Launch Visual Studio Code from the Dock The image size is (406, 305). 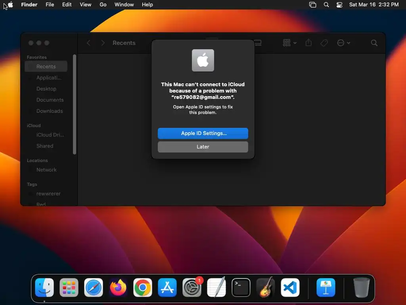tap(290, 288)
